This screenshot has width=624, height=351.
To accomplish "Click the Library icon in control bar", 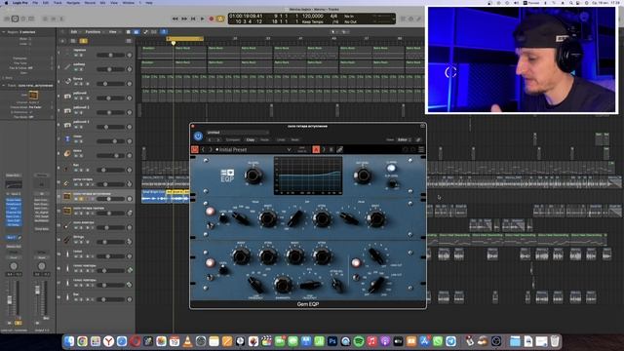I will pos(7,19).
